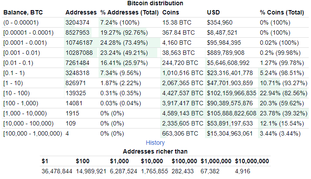Viewport: 311px width, 179px height.
Task: Click the '1.87% (2.22%)' cell
Action: pos(120,83)
